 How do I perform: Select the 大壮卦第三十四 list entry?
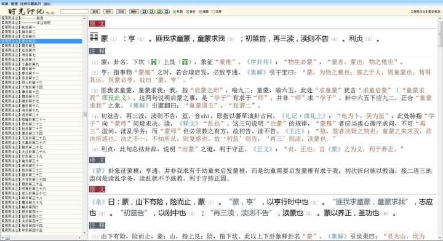(41, 180)
